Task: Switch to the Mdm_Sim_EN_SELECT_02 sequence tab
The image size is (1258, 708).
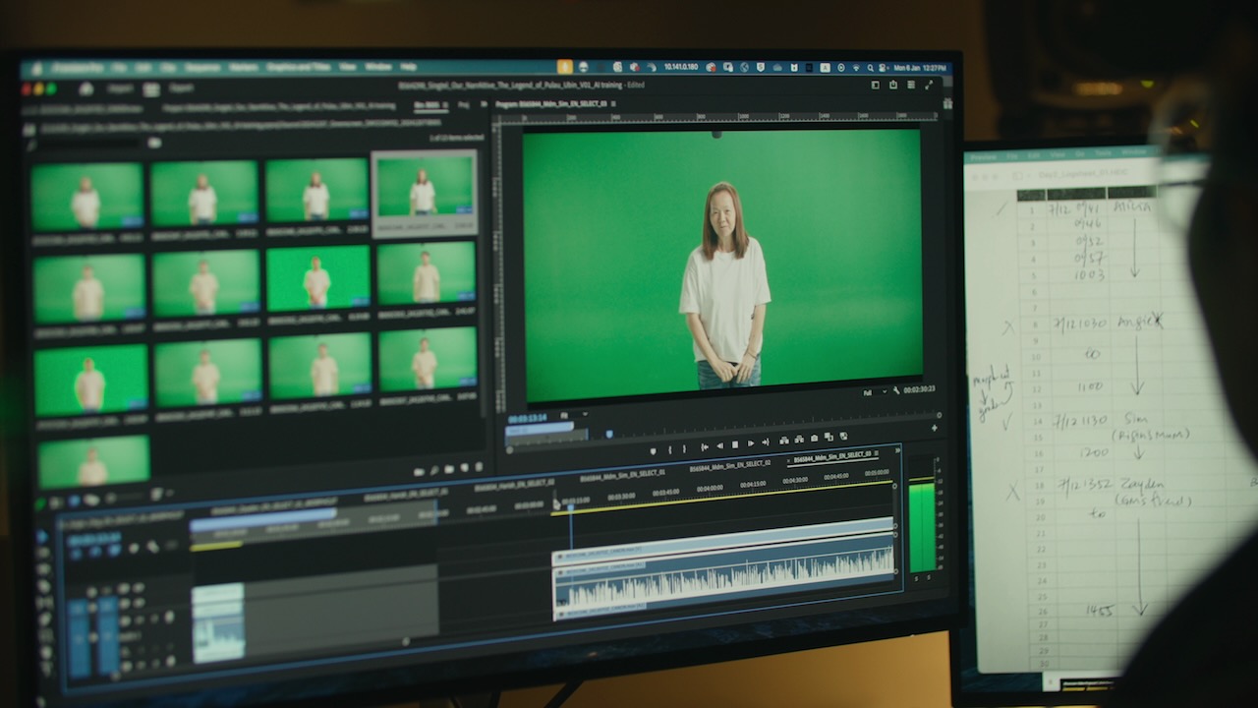Action: tap(729, 465)
